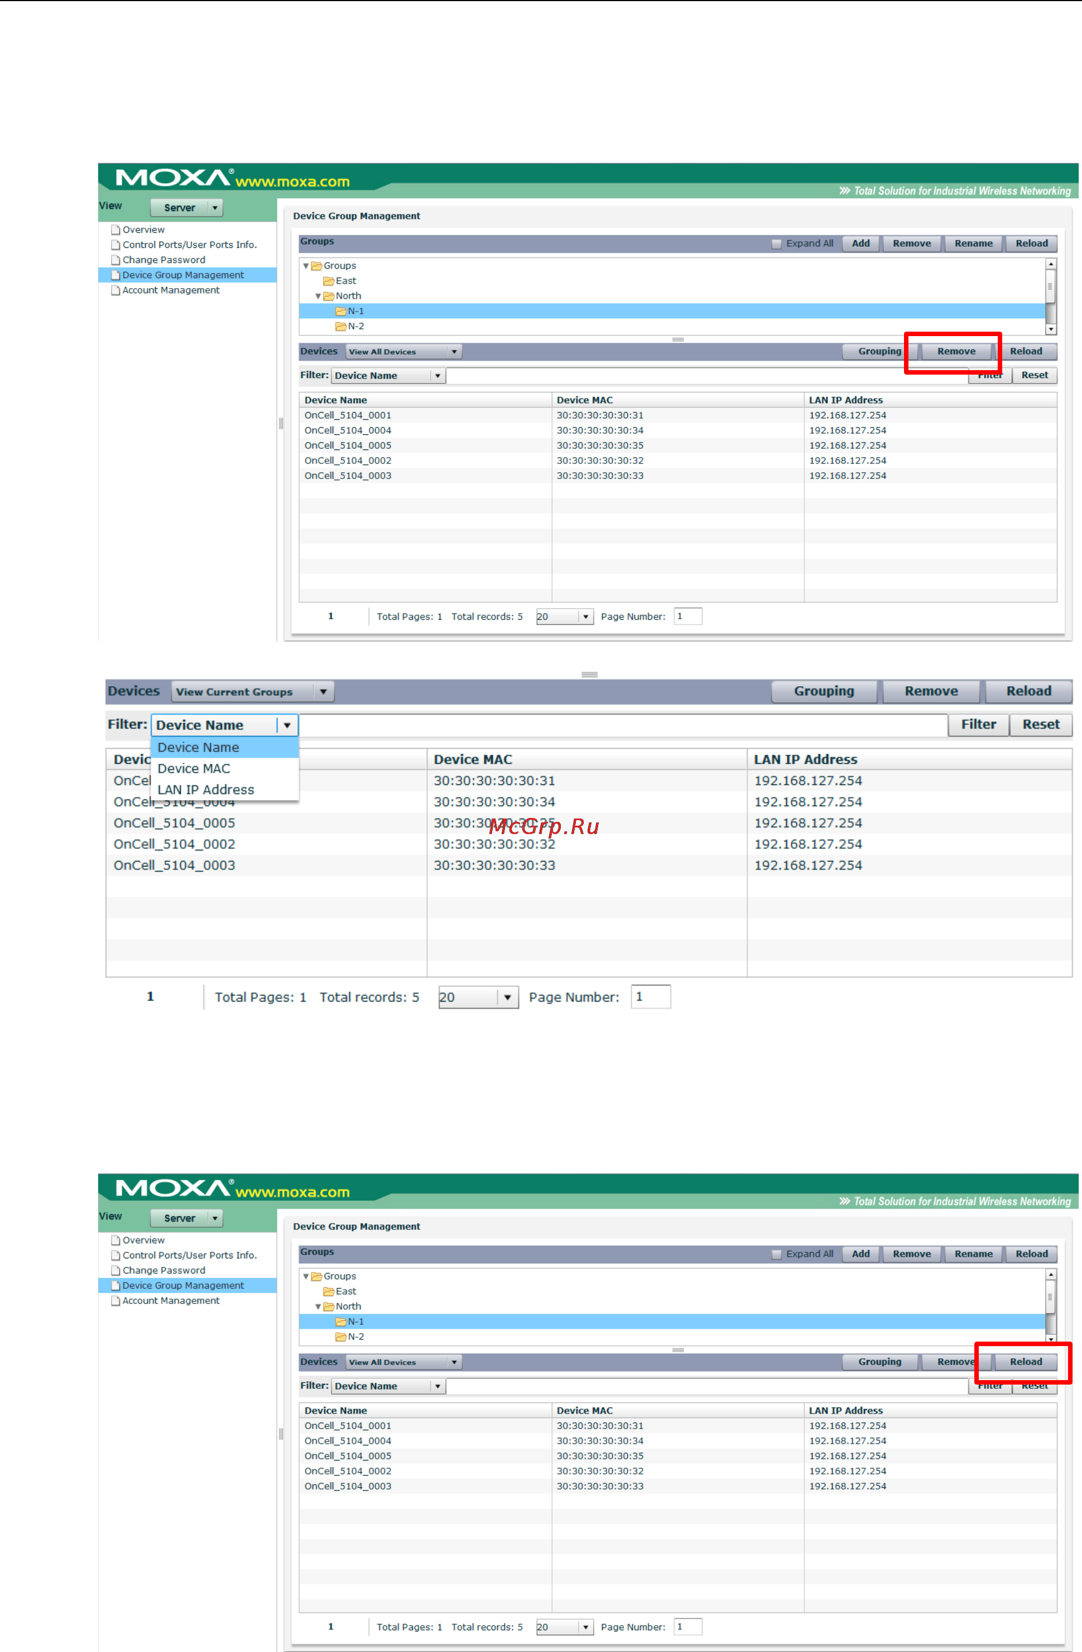Click groups scrollbar down arrow in upper screenshot
The width and height of the screenshot is (1082, 1652).
1051,330
